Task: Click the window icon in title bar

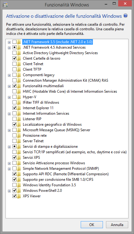Action: pos(5,5)
